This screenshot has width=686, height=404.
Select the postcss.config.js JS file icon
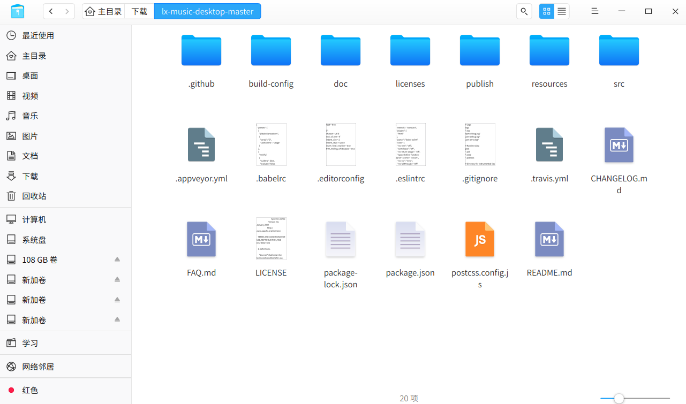click(x=480, y=239)
